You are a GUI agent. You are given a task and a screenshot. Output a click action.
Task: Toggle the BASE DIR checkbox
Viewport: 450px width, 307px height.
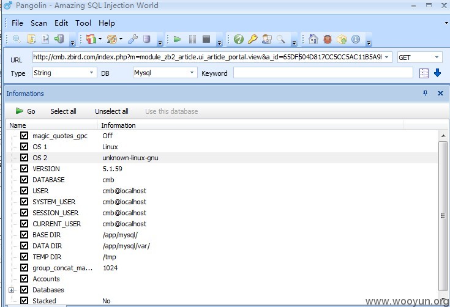[24, 235]
